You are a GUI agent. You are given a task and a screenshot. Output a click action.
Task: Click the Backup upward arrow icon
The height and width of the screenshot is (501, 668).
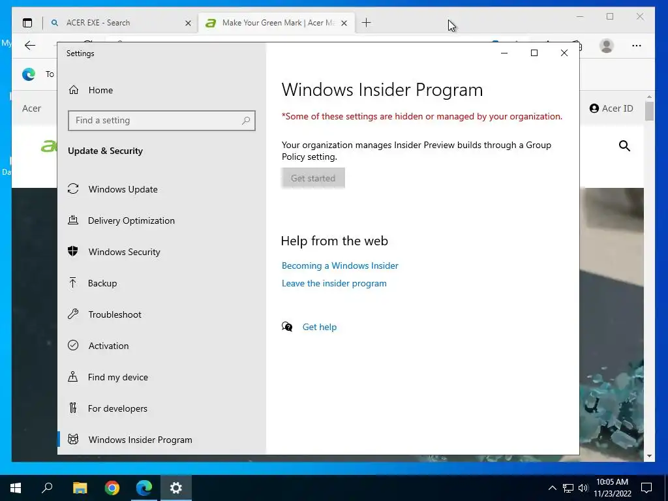(x=73, y=282)
